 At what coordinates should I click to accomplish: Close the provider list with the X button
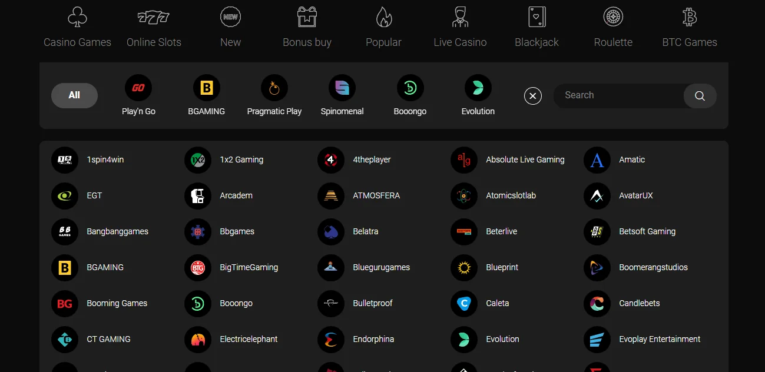pyautogui.click(x=533, y=96)
